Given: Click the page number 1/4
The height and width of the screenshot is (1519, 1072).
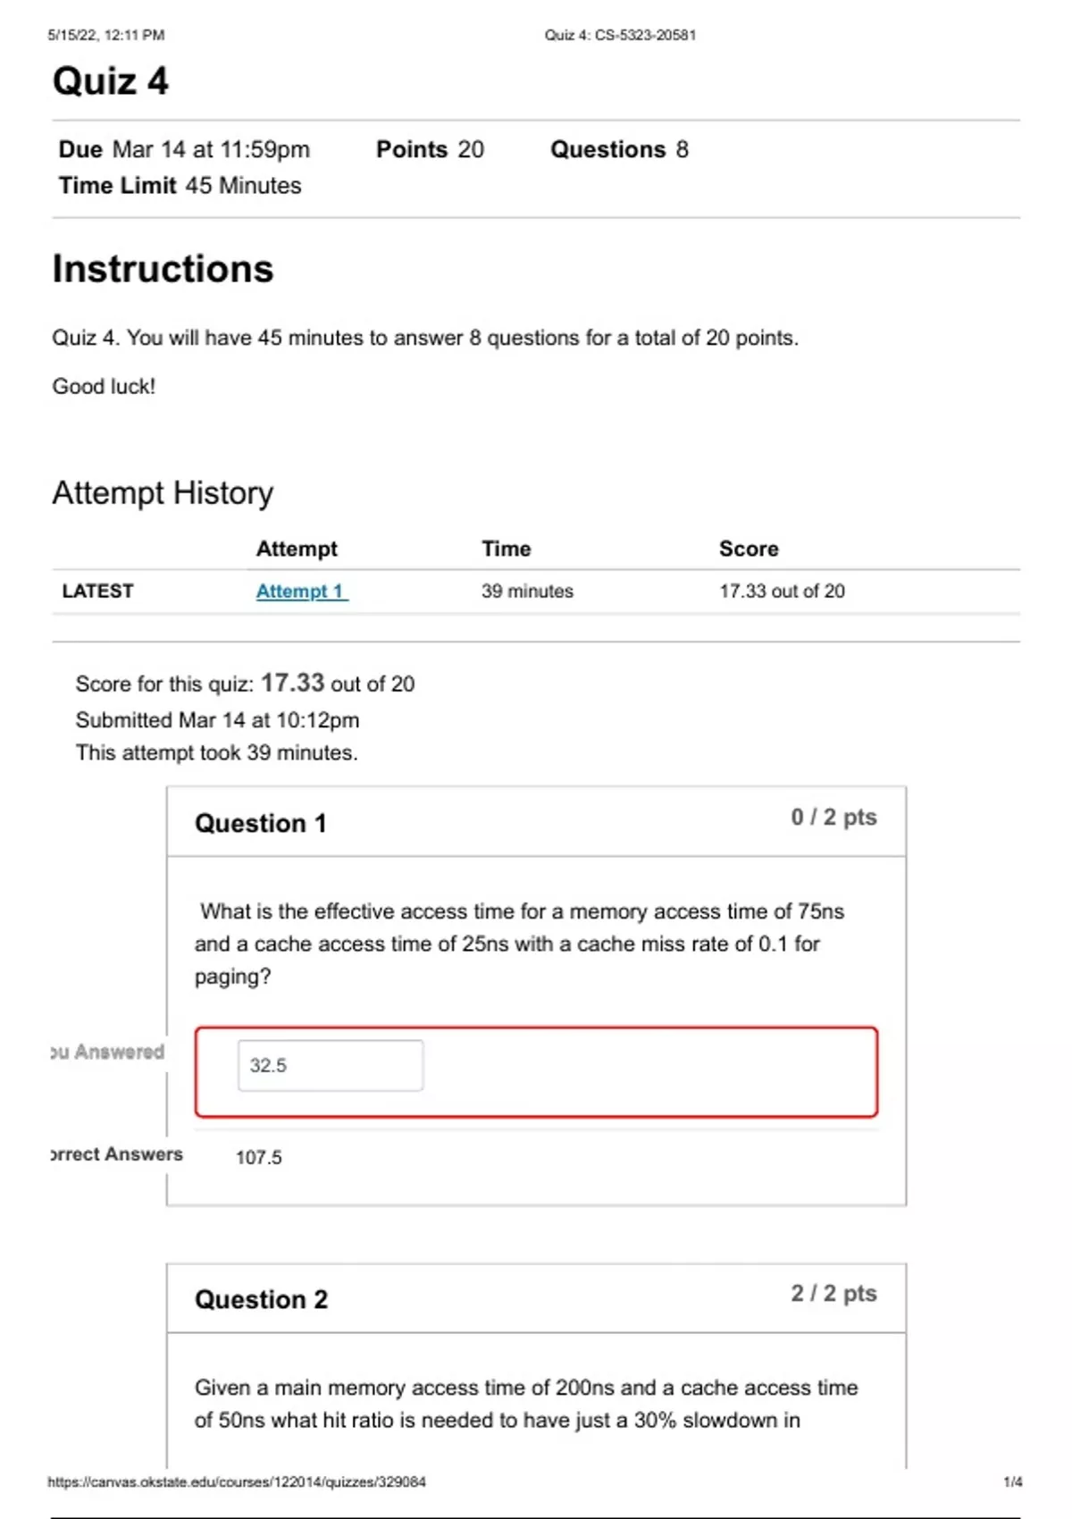Looking at the screenshot, I should click(1012, 1481).
